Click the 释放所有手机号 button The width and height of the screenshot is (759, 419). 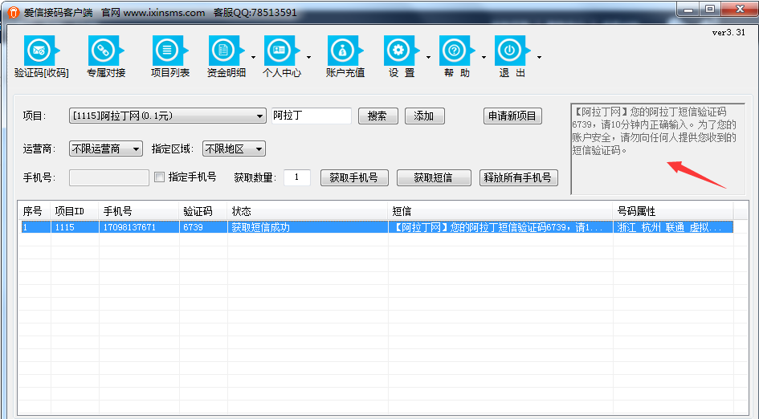point(518,177)
